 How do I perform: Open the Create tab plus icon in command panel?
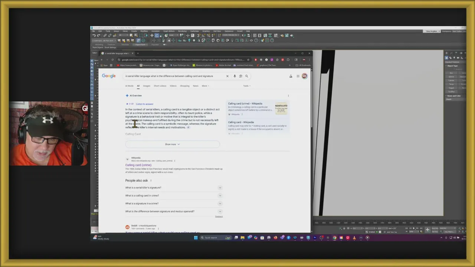tap(446, 53)
